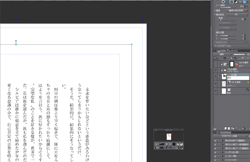250x162 pixels.
Task: Zoom out in the Navigator
Action: [167, 144]
